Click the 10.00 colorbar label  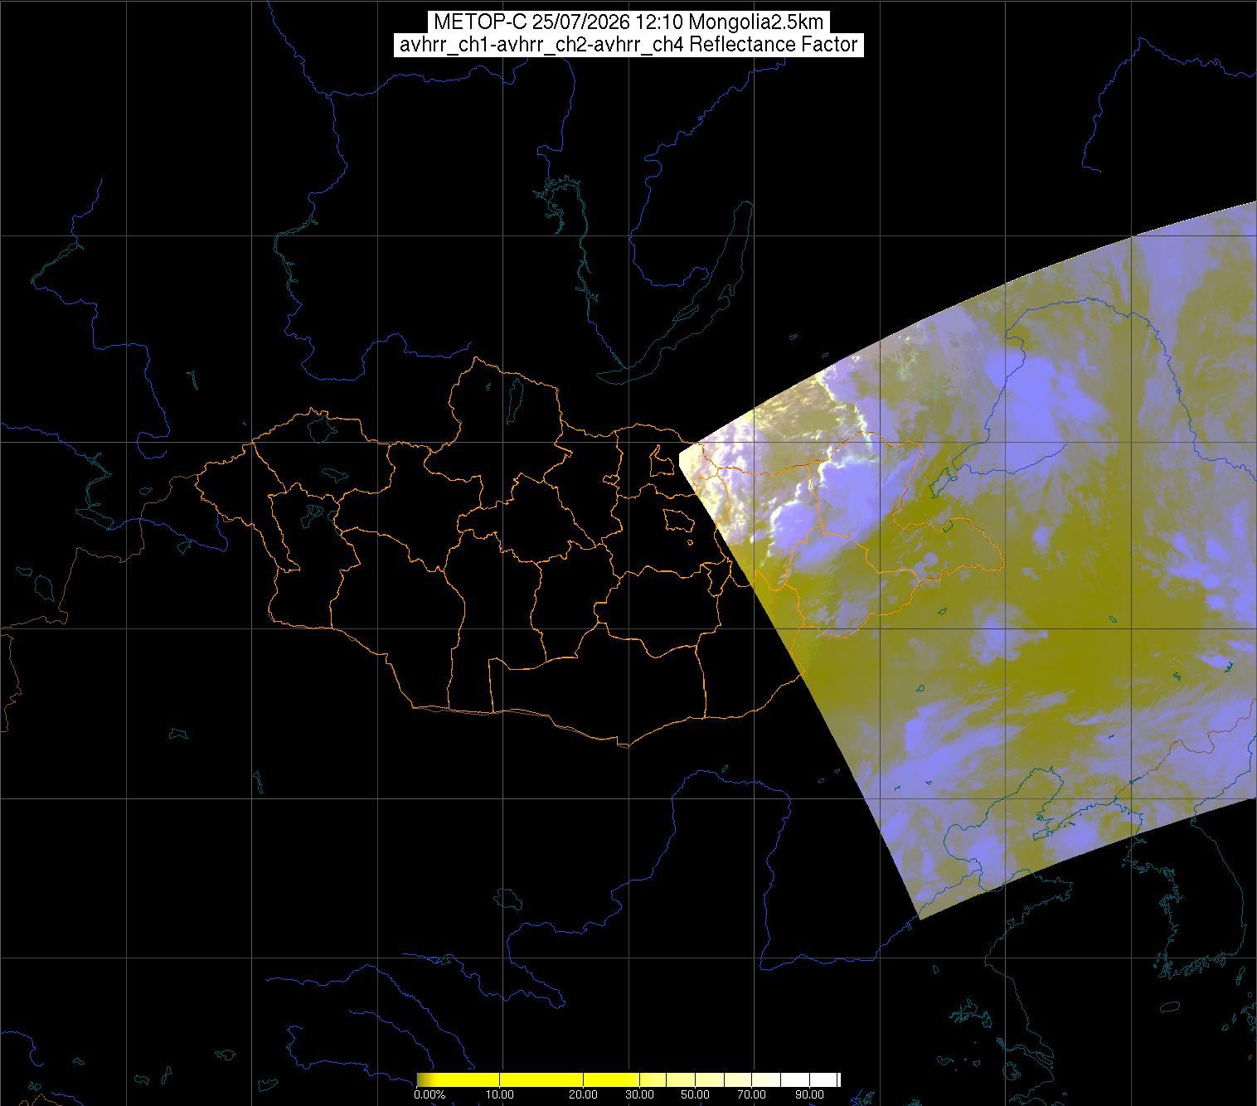pyautogui.click(x=500, y=1095)
